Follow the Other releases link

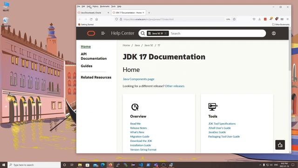(x=175, y=86)
